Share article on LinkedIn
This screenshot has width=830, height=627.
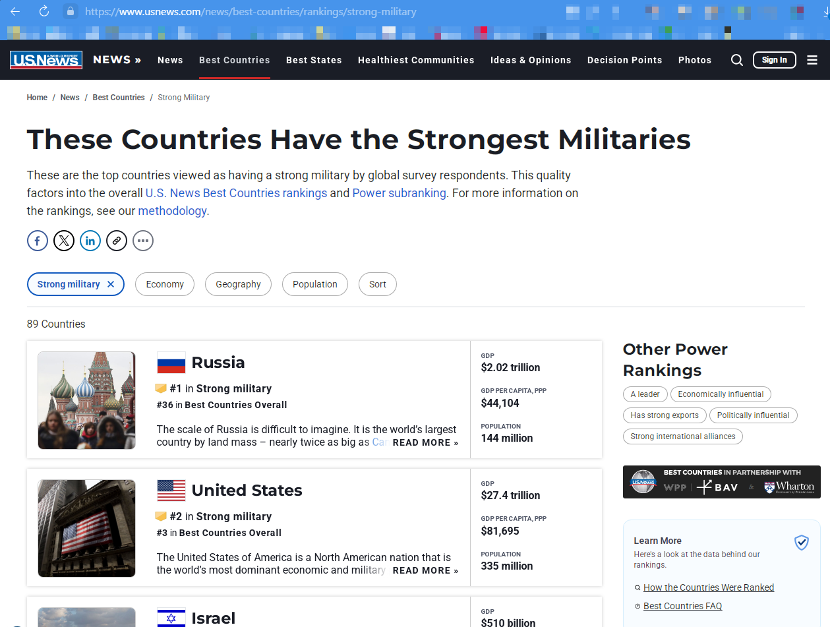click(x=90, y=241)
